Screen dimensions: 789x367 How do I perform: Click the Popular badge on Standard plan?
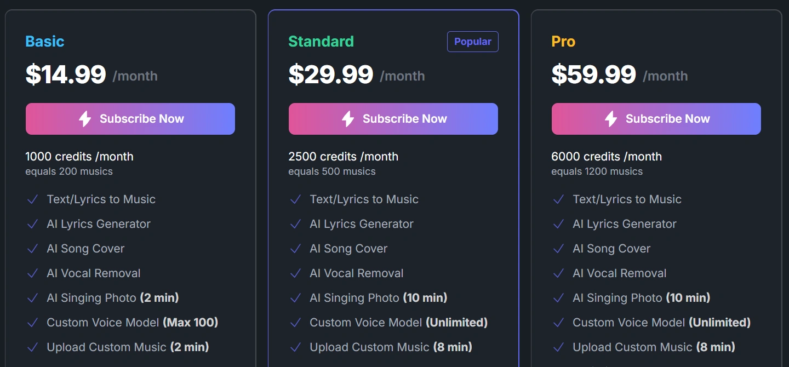pos(473,42)
